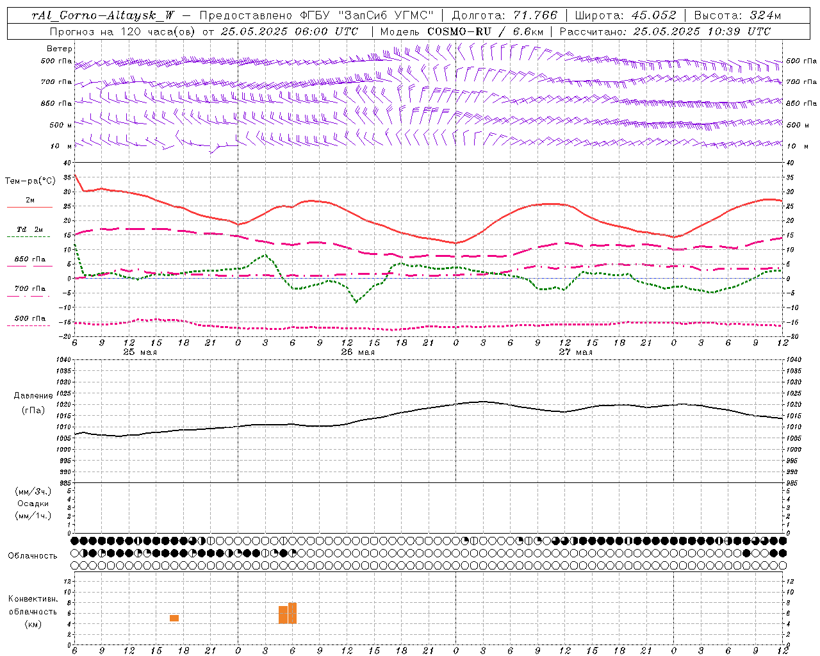Click the Облачность panel label

tap(33, 555)
